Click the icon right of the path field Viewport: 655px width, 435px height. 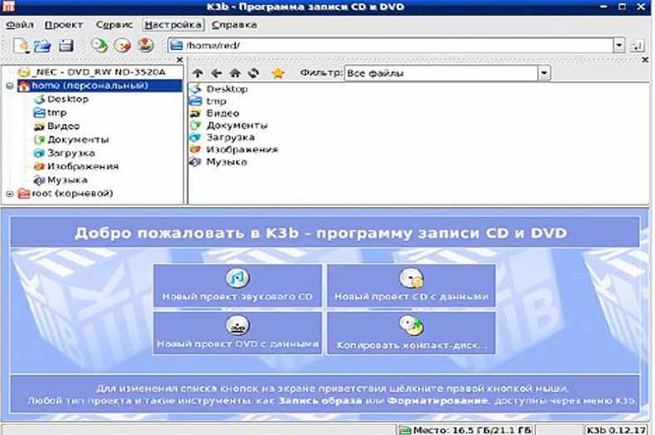(638, 46)
